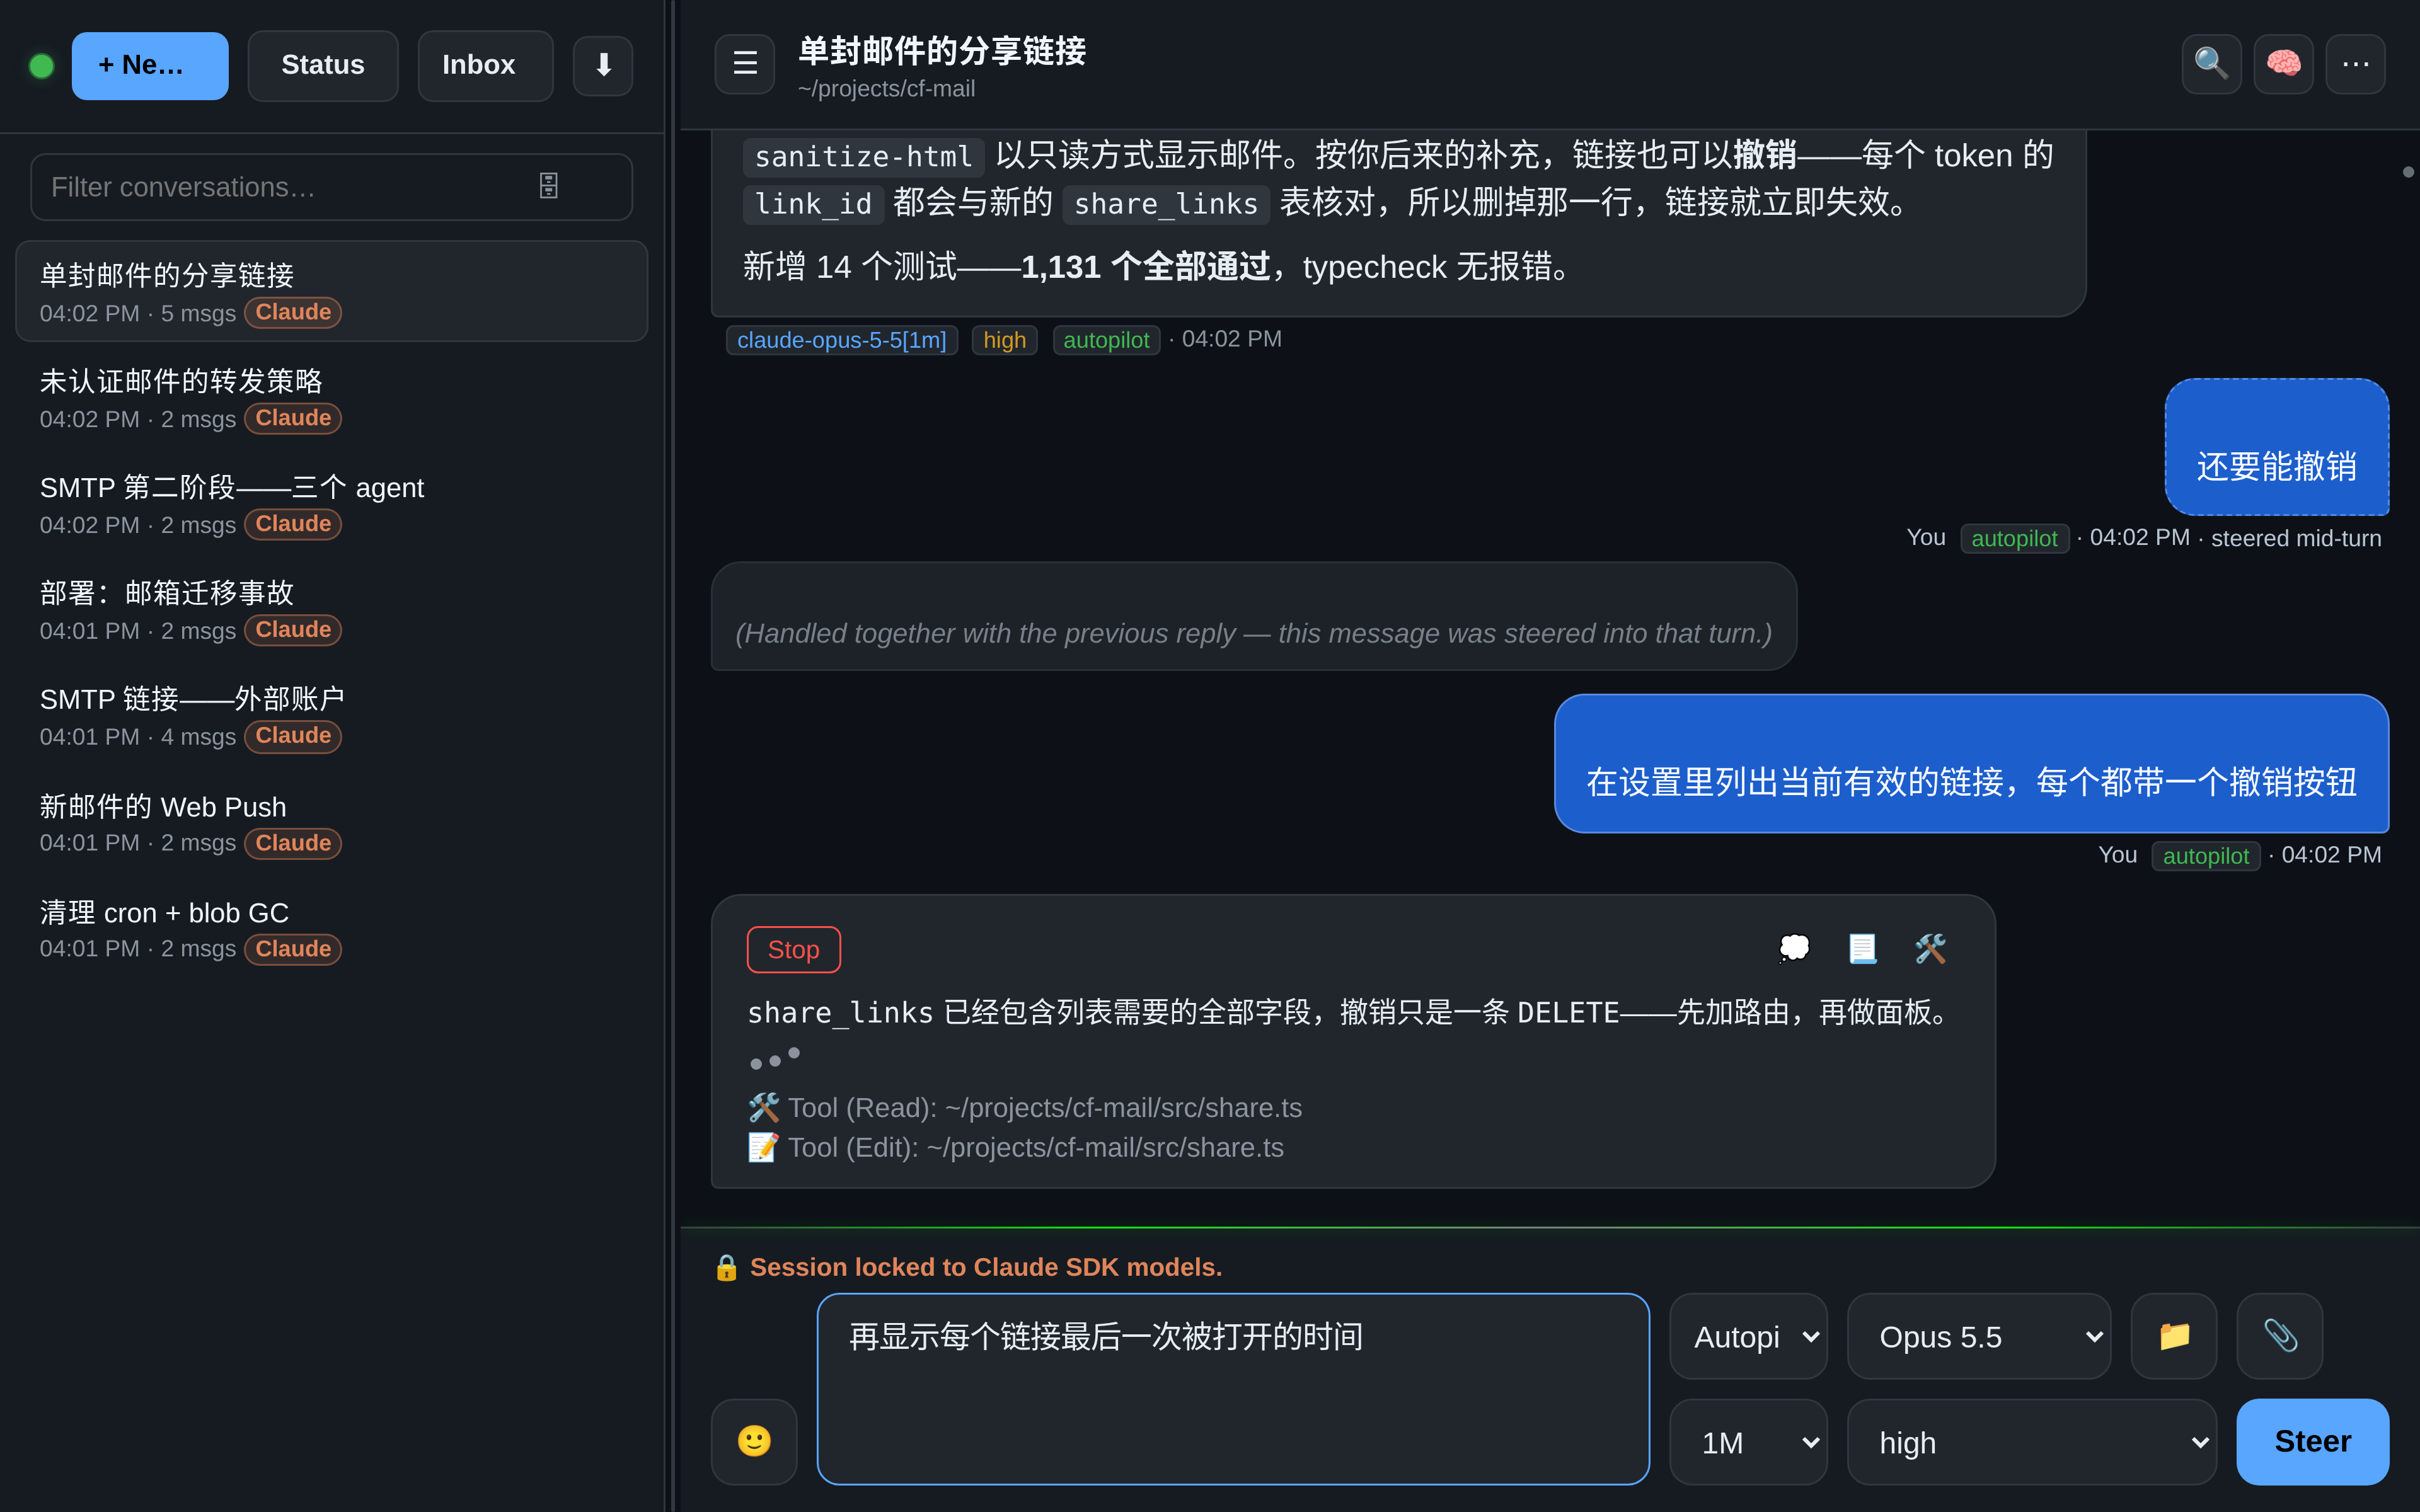Screen dimensions: 2420x1512
Task: Click the paperclip attach icon
Action: [x=2280, y=1336]
